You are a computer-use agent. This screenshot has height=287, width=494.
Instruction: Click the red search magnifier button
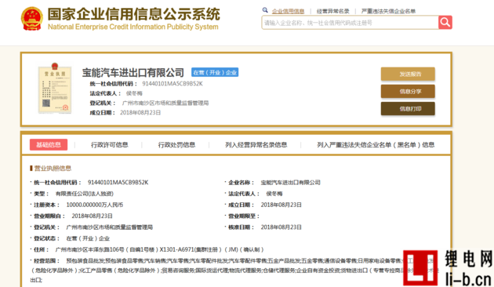(x=445, y=23)
